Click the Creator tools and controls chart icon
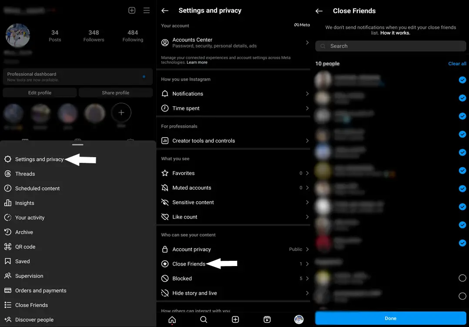This screenshot has height=327, width=469. 165,141
